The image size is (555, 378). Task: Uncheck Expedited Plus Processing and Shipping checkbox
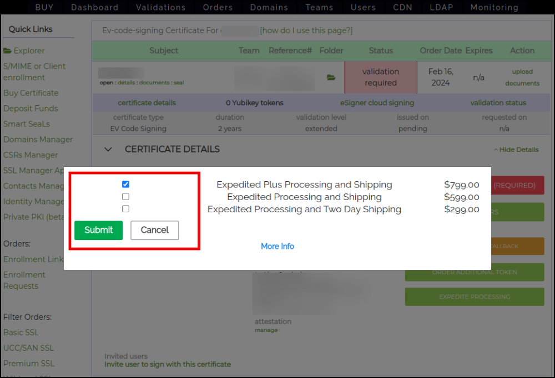(125, 184)
